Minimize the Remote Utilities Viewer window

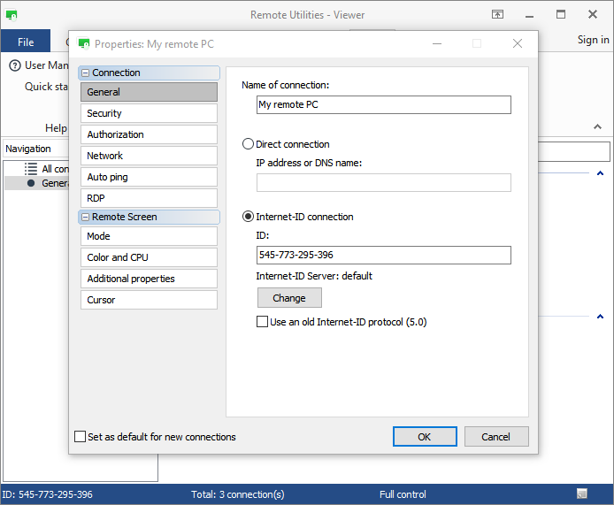pyautogui.click(x=529, y=15)
